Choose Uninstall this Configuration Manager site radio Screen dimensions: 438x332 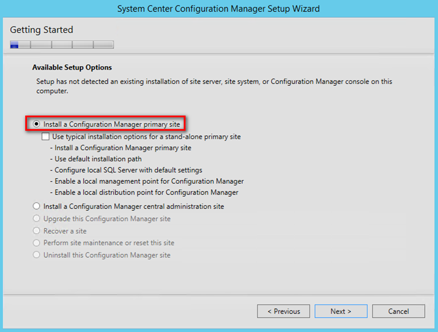pos(36,255)
